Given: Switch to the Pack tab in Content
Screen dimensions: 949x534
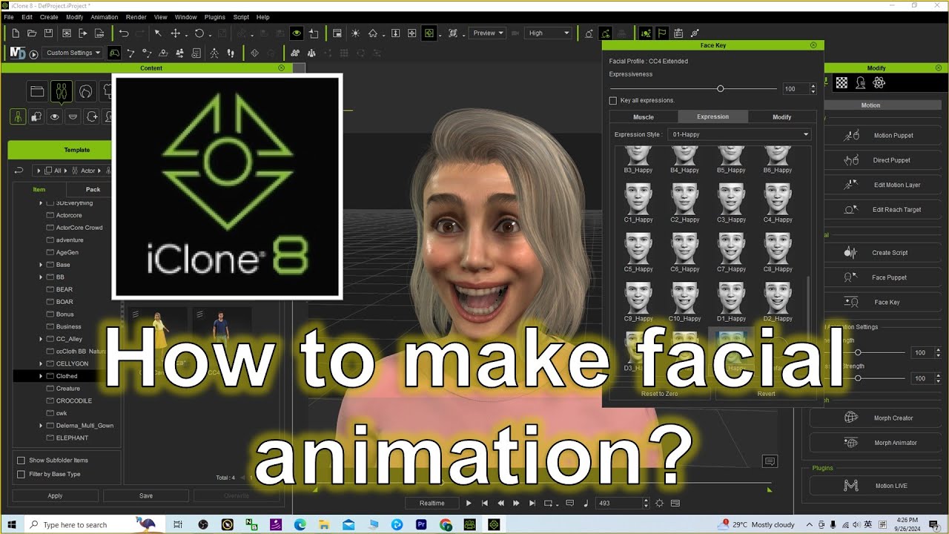Looking at the screenshot, I should click(93, 189).
